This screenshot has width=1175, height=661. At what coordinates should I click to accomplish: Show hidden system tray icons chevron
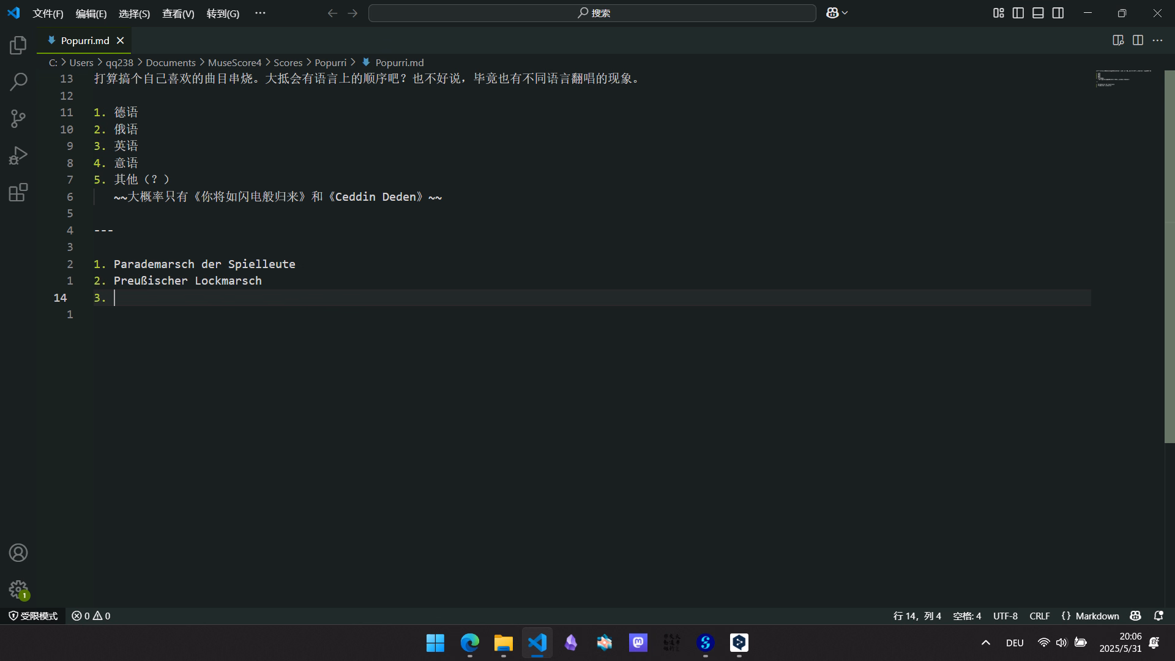click(986, 643)
